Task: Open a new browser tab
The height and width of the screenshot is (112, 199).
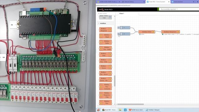Action: click(197, 2)
